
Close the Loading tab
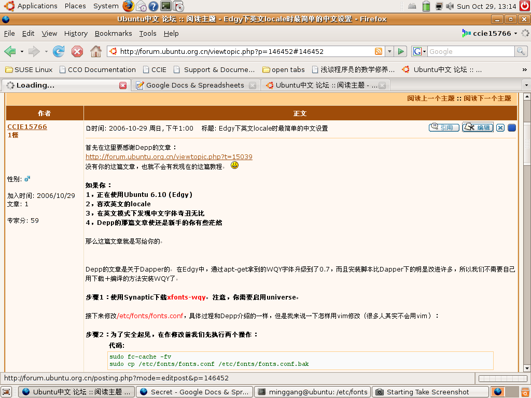[x=123, y=86]
